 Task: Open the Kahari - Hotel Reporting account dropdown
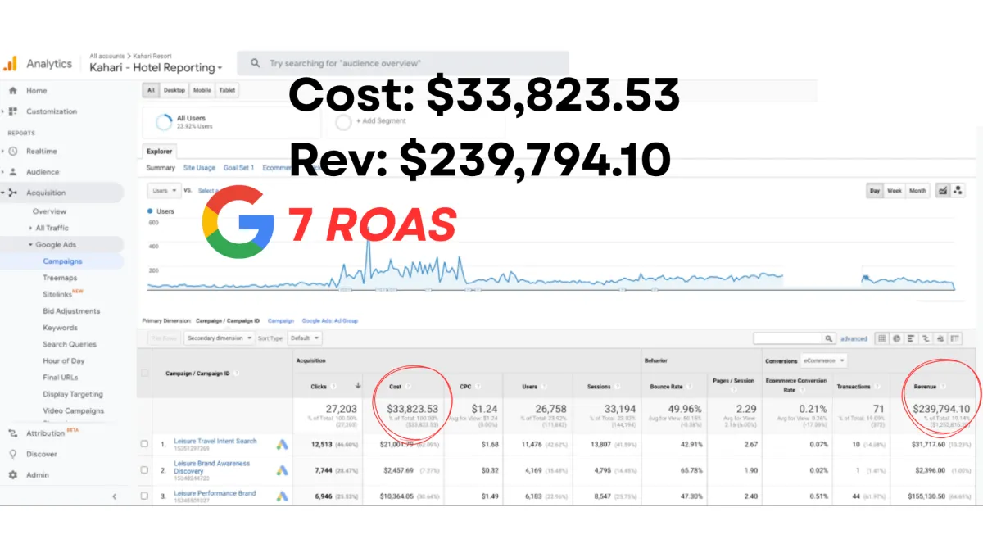click(x=156, y=68)
